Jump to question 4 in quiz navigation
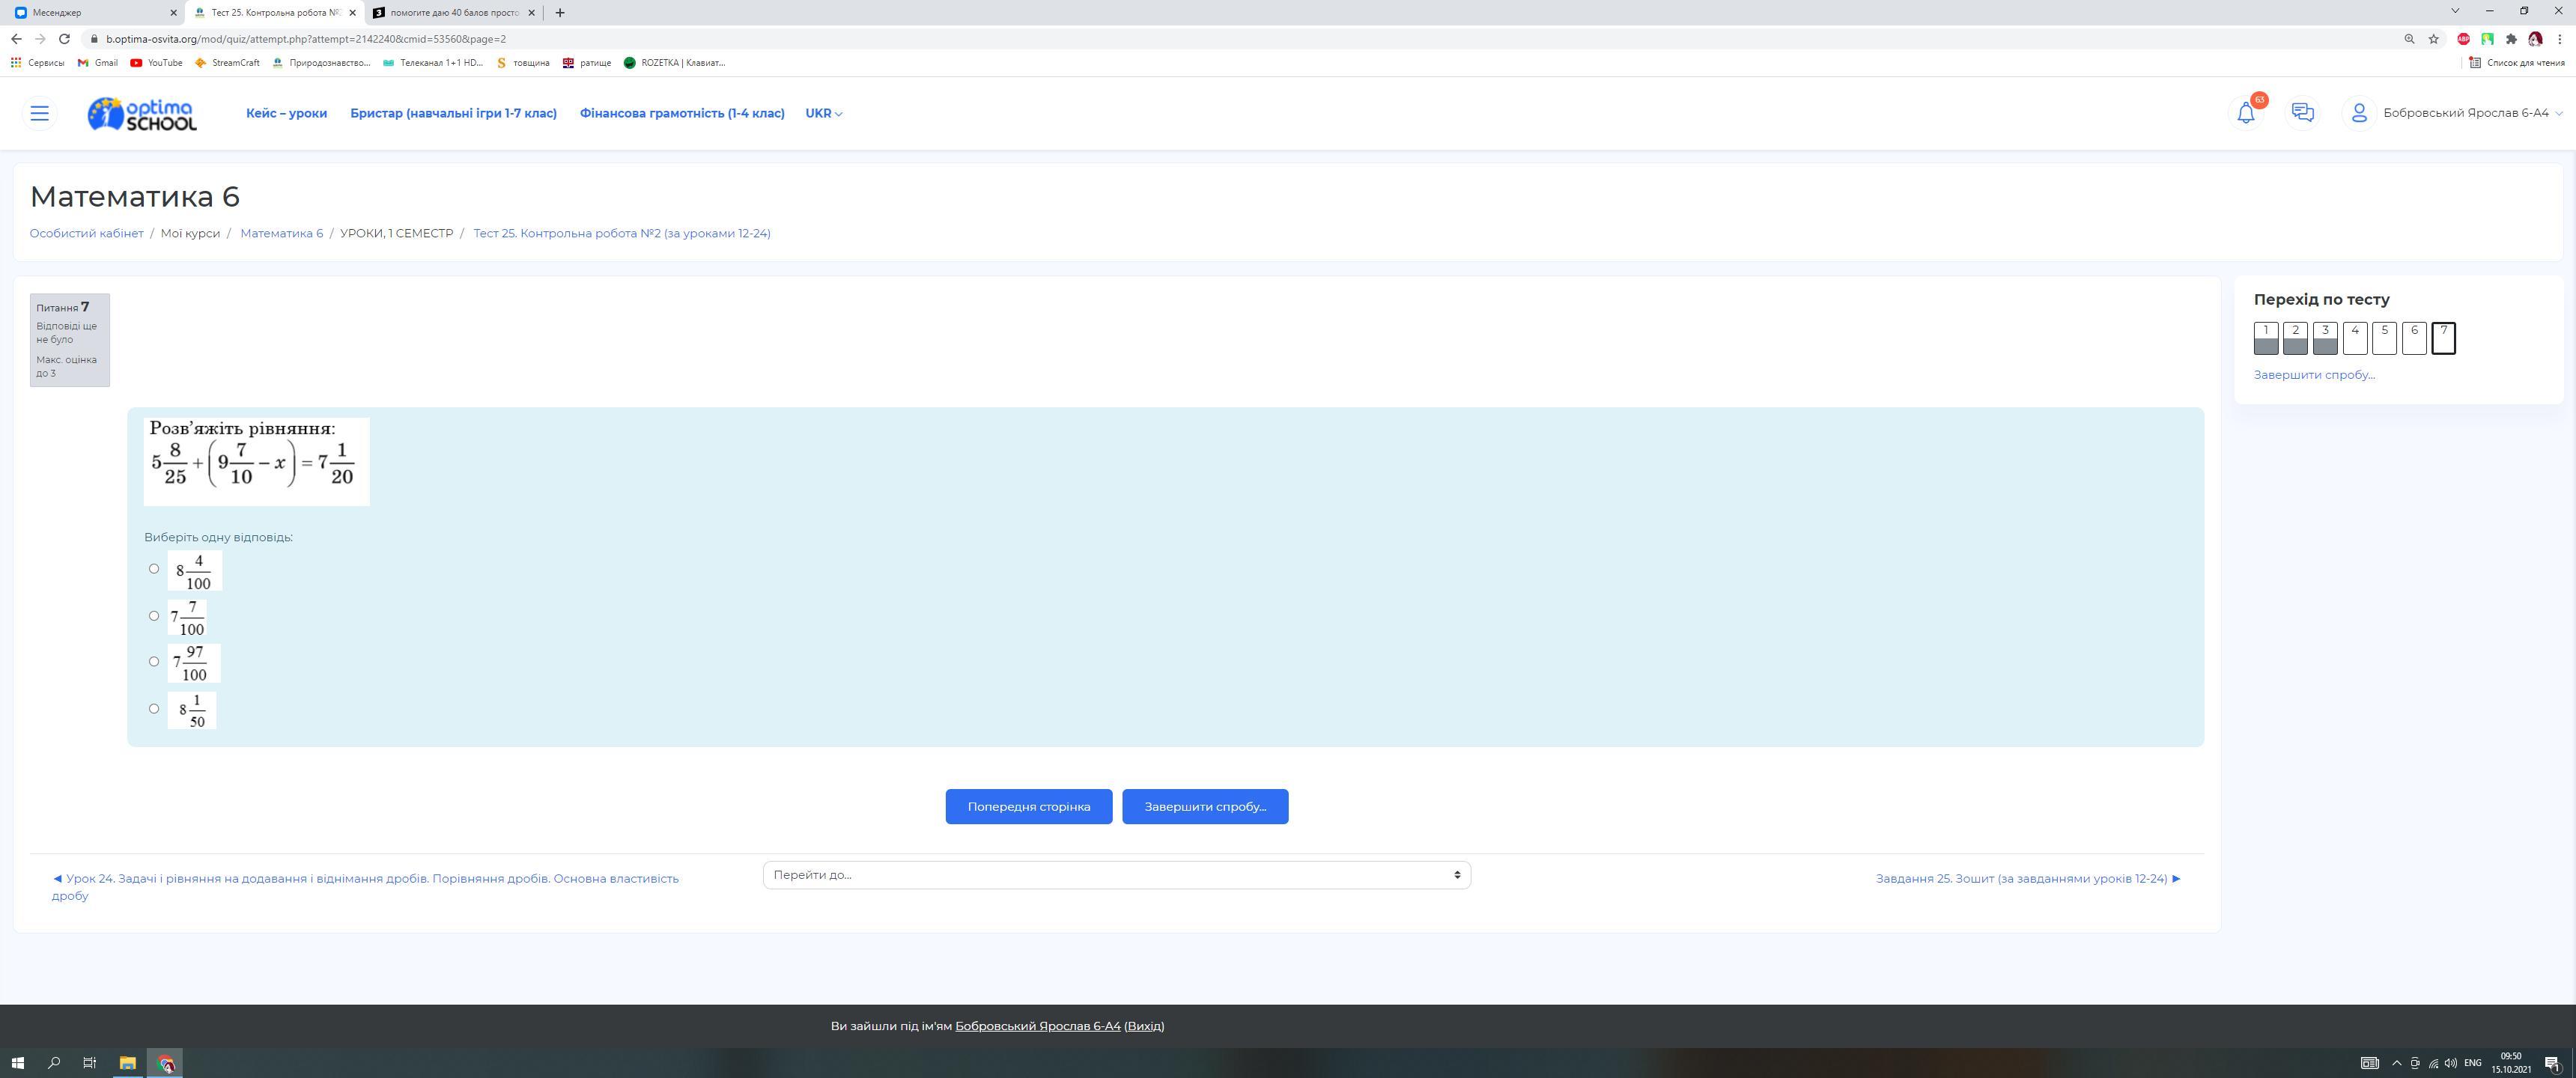This screenshot has height=1078, width=2576. tap(2354, 338)
